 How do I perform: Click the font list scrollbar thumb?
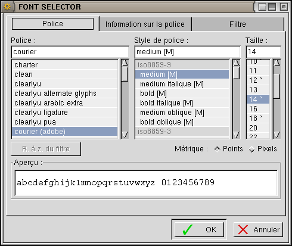click(125, 74)
